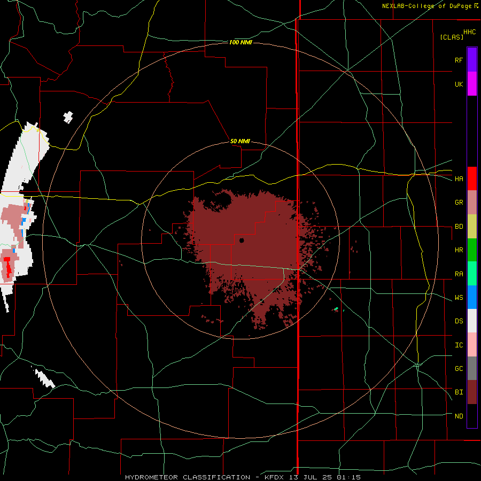Select the yellow BD legend swatch
481x481 pixels.
tap(472, 226)
